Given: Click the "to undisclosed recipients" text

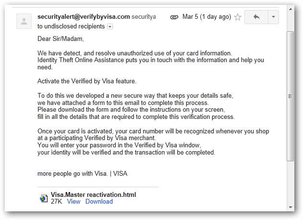Looking at the screenshot, I should (71, 26).
